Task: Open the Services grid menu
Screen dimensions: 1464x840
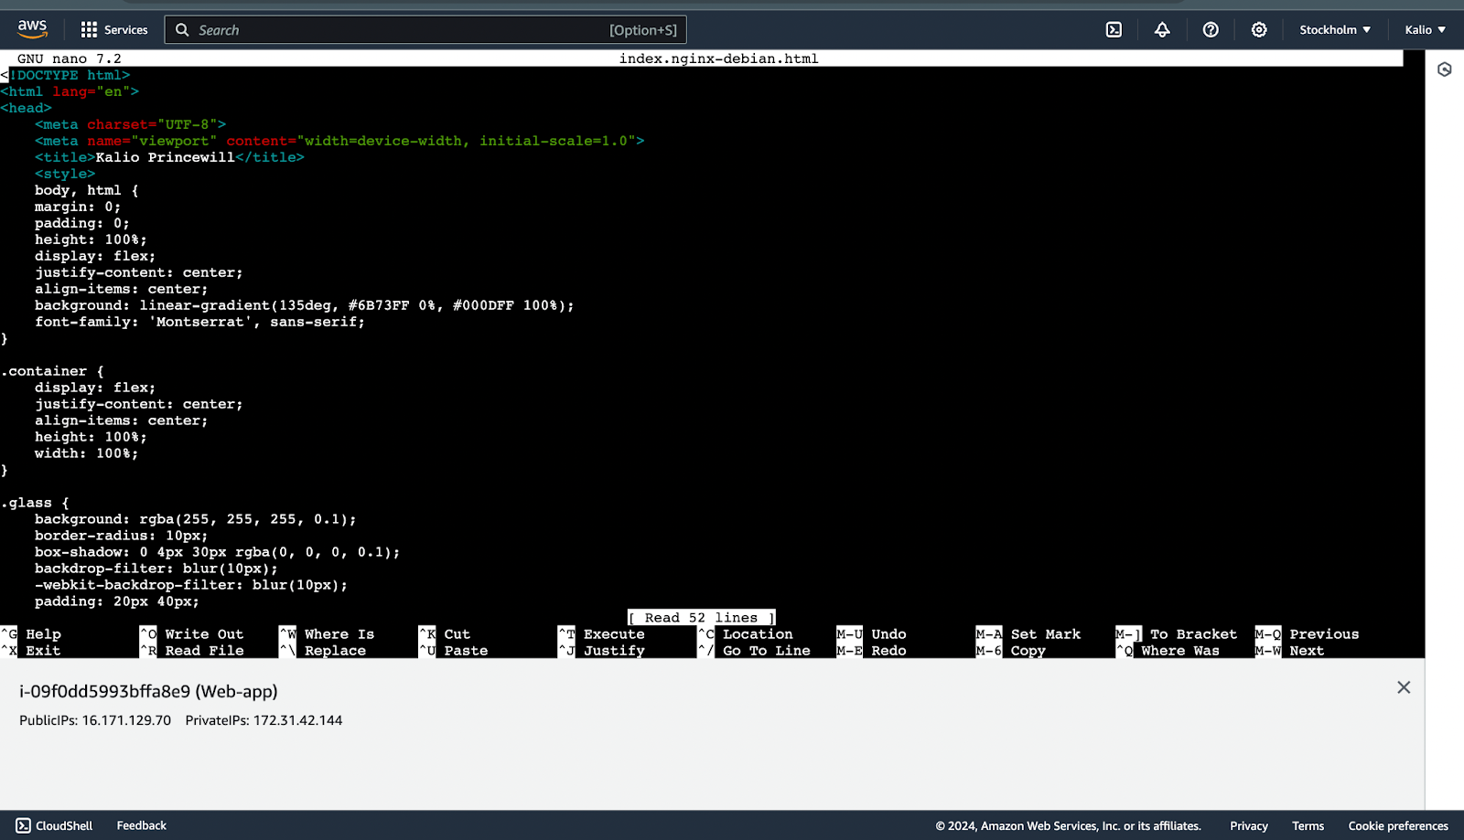Action: [89, 30]
